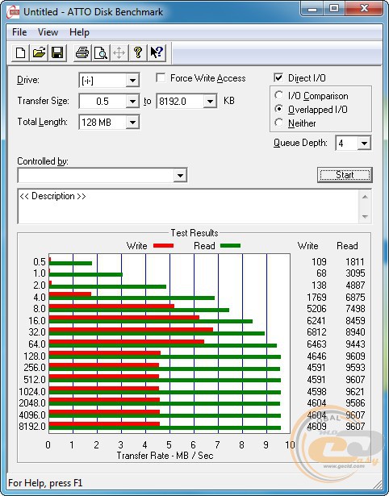
Task: Select the Neither radio button
Action: tap(279, 123)
